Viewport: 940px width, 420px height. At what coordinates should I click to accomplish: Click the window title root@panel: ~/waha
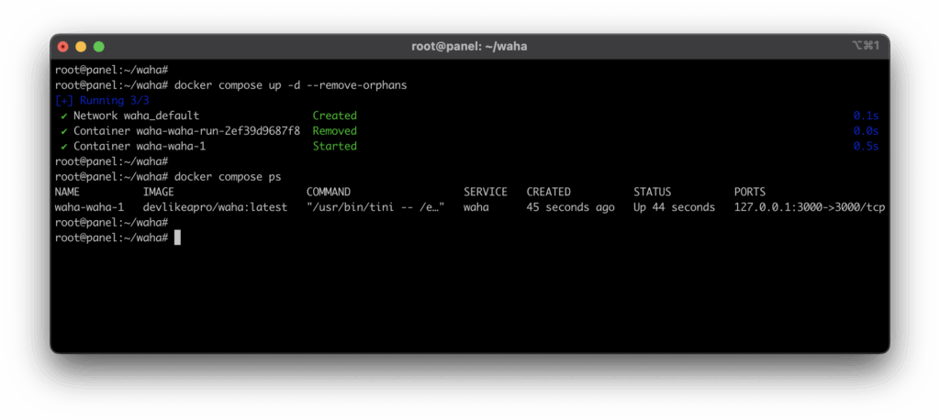click(469, 46)
